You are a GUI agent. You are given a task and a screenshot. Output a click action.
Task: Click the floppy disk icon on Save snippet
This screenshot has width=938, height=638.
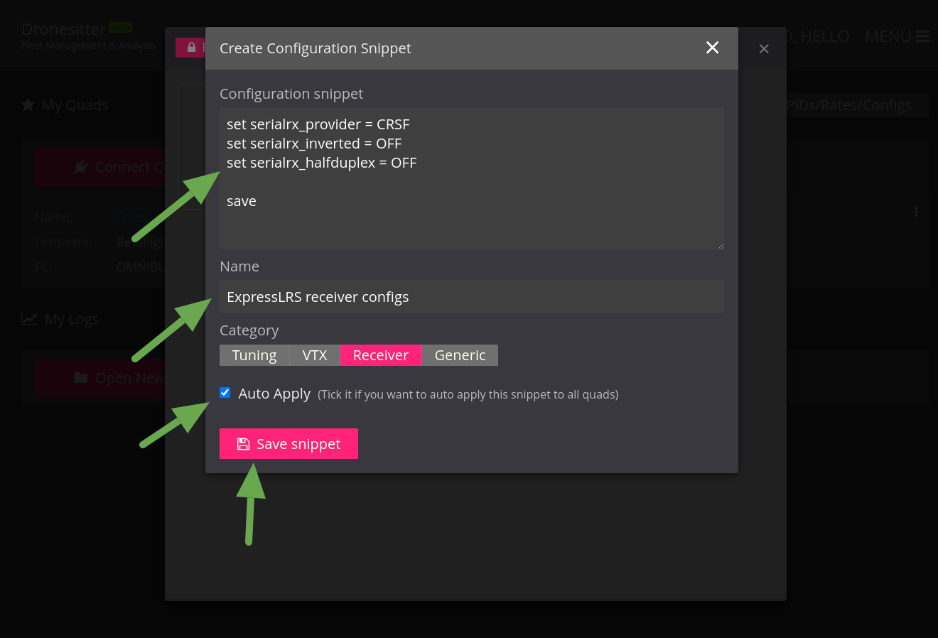[244, 443]
